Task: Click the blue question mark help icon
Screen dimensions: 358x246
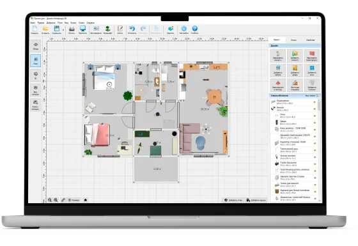Action: 194,30
